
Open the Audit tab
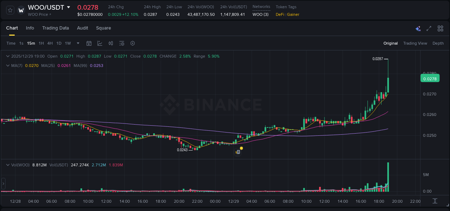coord(82,28)
